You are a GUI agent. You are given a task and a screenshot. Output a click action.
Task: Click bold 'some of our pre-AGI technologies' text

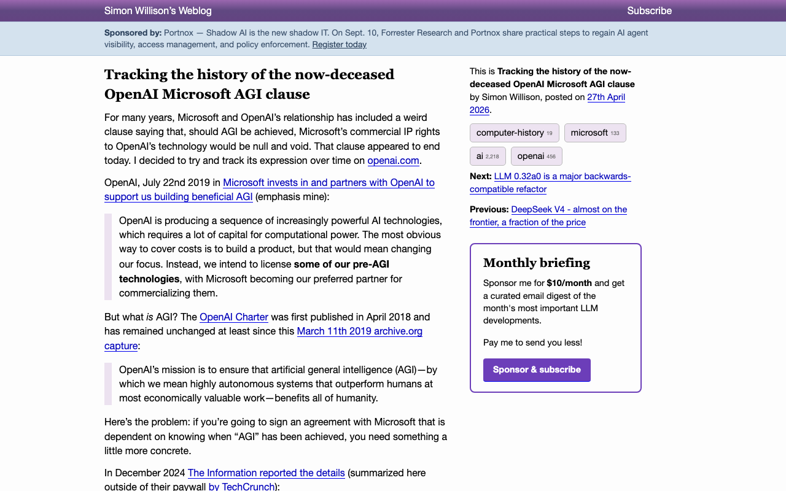[x=254, y=271]
